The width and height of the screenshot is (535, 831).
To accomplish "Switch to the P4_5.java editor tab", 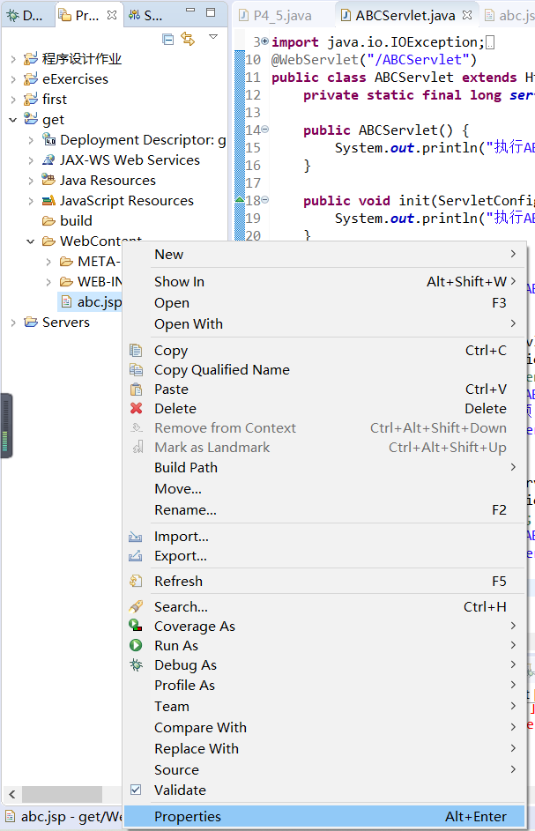I will tap(279, 14).
